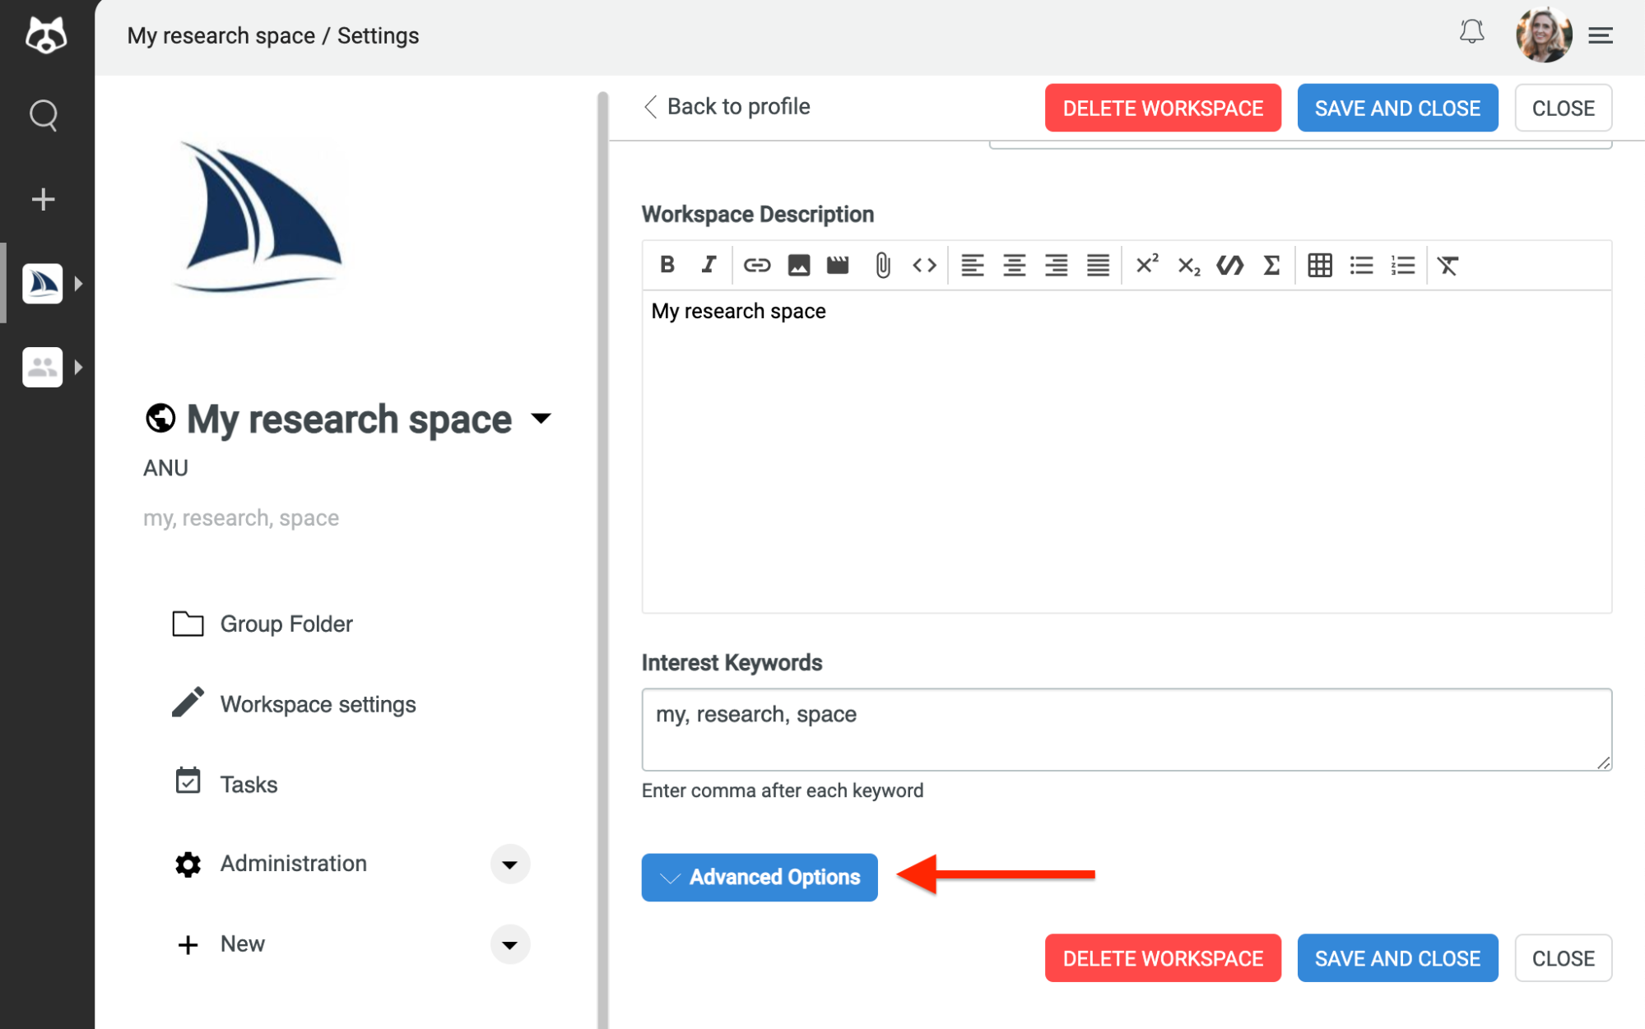Attach a file using the paperclip icon
1645x1029 pixels.
[883, 265]
